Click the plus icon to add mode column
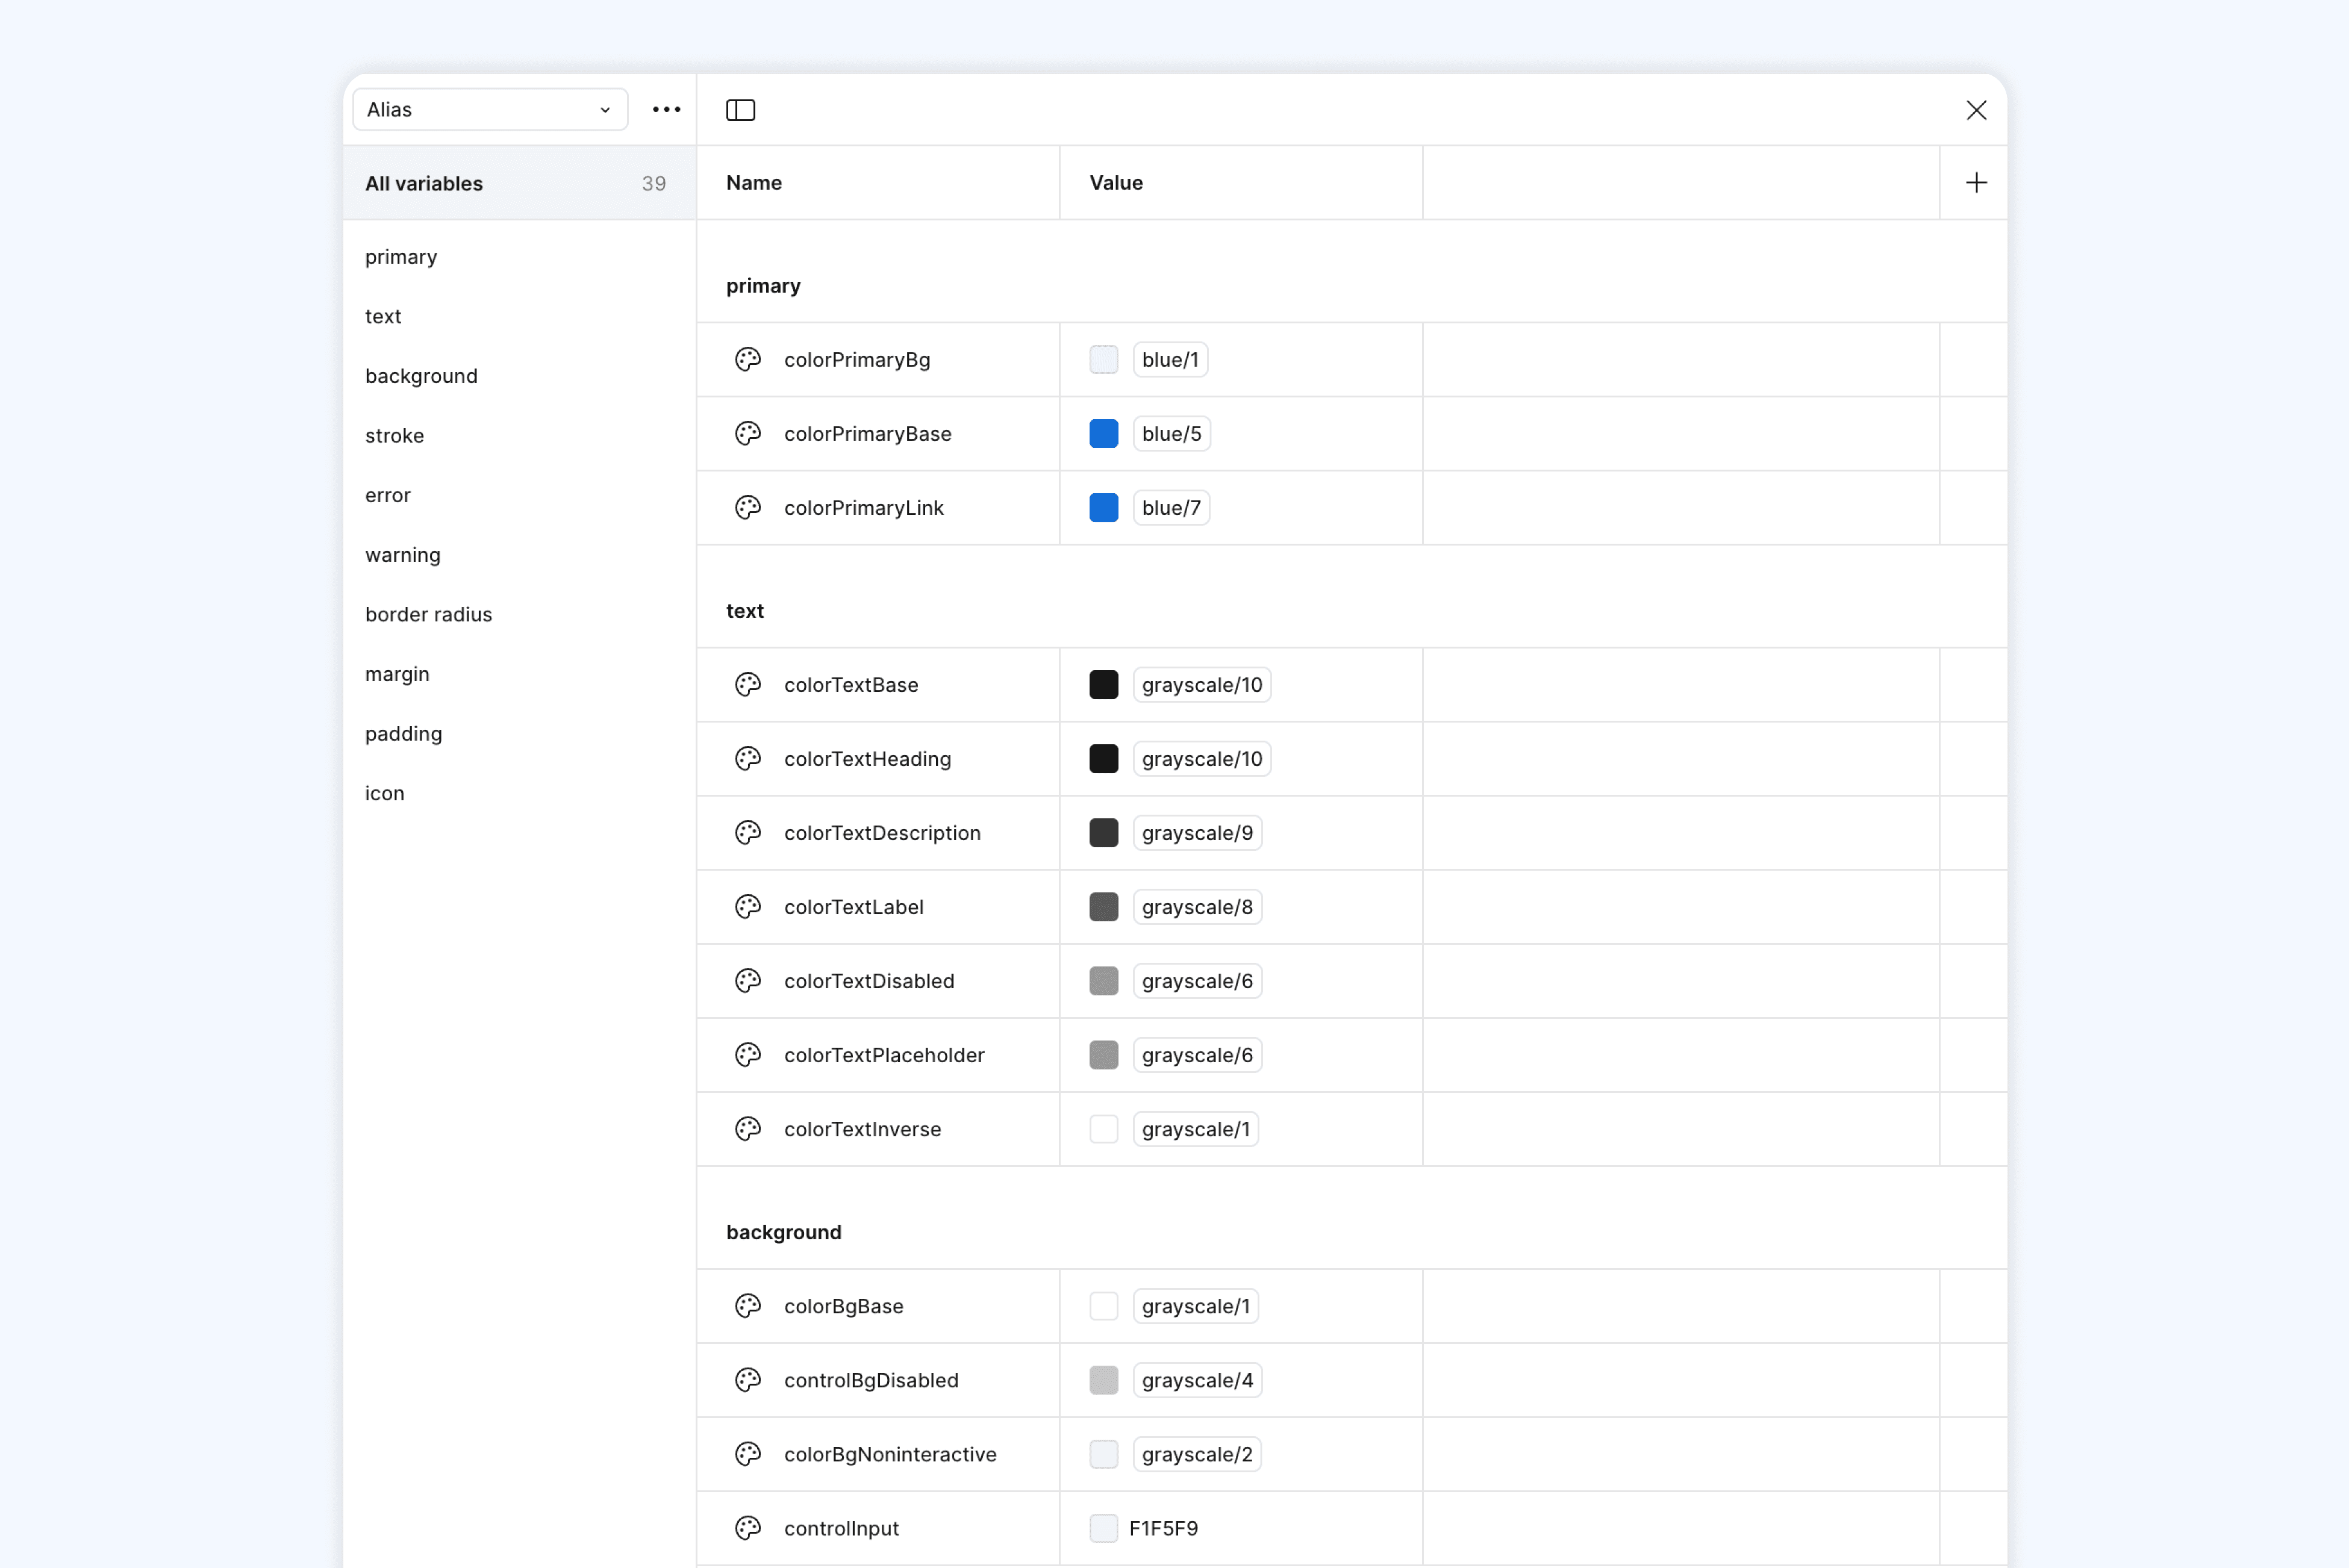This screenshot has height=1568, width=2349. pos(1976,183)
